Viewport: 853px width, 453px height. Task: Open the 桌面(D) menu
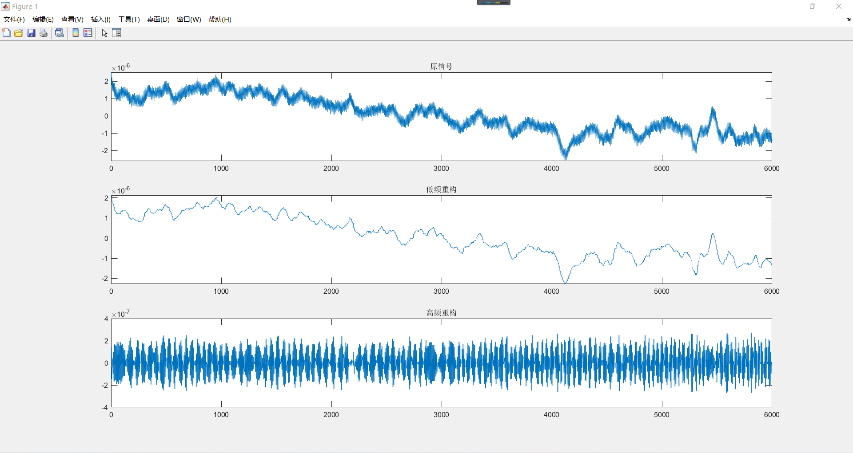pyautogui.click(x=158, y=20)
